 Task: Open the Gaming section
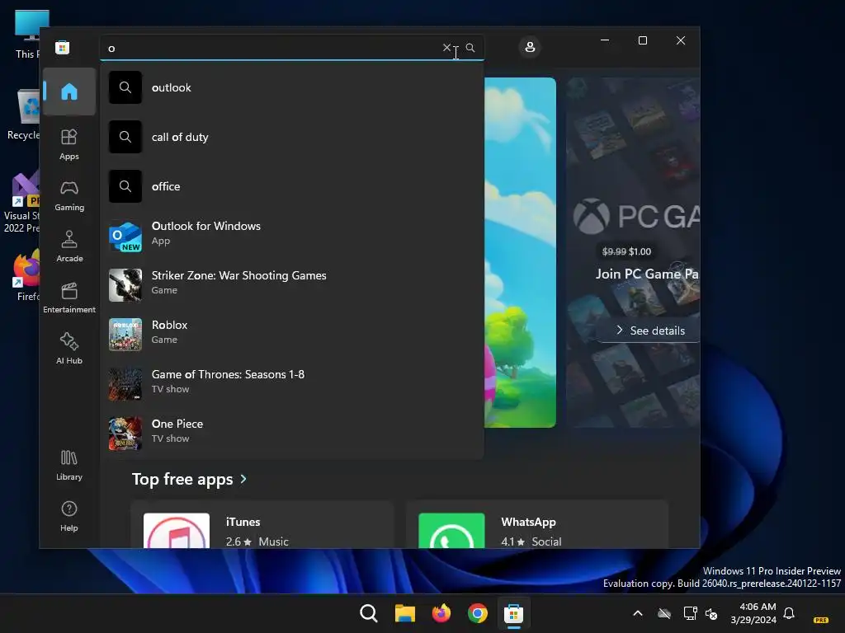tap(69, 195)
